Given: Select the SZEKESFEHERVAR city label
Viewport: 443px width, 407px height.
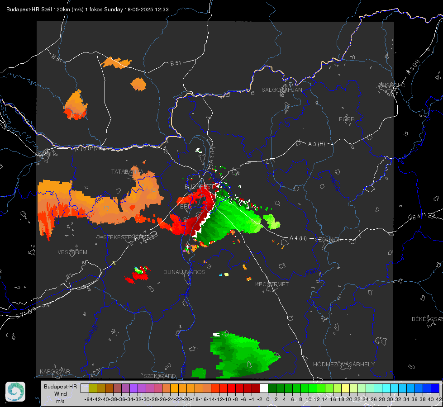Looking at the screenshot, I should [129, 237].
